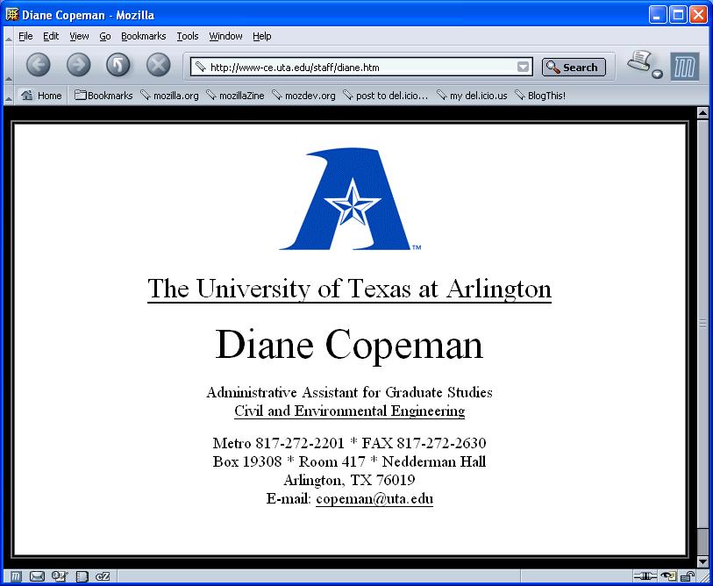The image size is (713, 586).
Task: Open the my del.icio.us bookmark
Action: pyautogui.click(x=472, y=96)
